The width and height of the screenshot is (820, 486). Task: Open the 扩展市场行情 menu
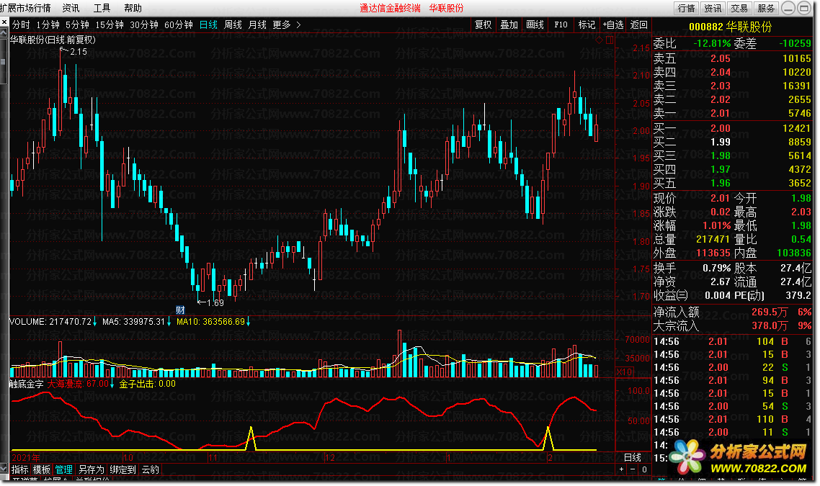[26, 8]
